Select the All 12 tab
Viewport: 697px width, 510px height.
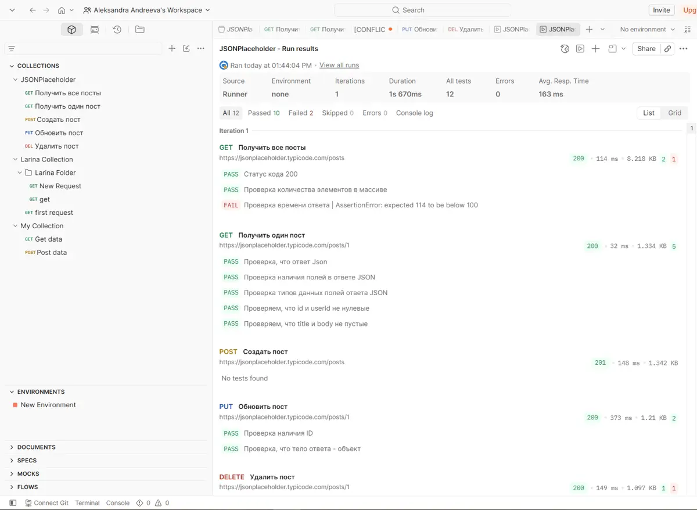(231, 113)
